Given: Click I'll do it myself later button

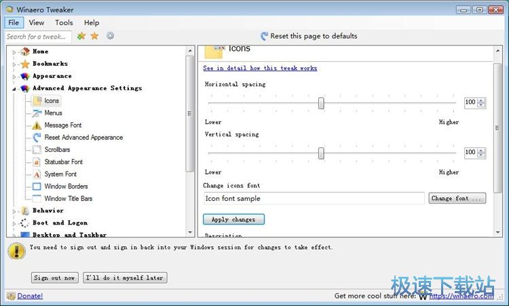Looking at the screenshot, I should click(125, 278).
